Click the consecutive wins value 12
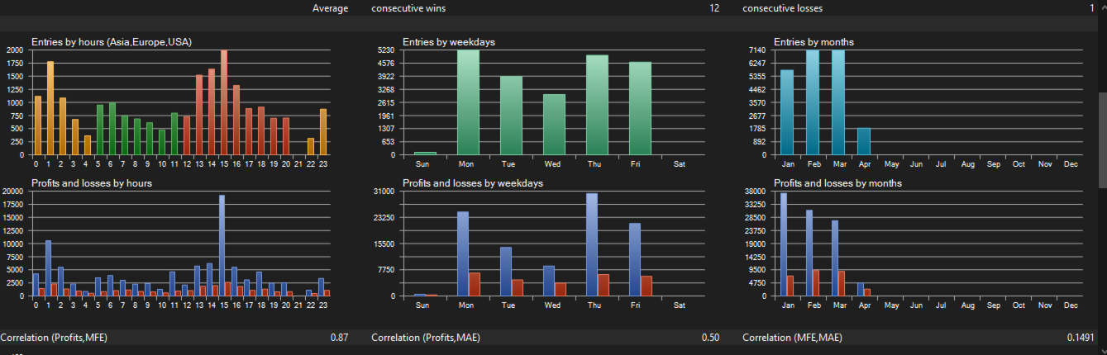1107x355 pixels. click(714, 8)
